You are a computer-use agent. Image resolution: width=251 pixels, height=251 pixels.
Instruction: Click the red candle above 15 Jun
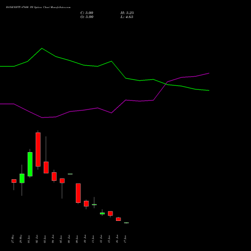(110, 213)
